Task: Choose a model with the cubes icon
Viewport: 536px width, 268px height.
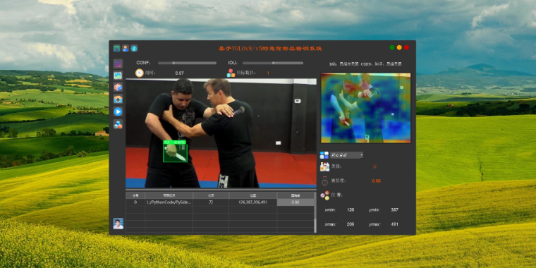Action: pos(118,124)
